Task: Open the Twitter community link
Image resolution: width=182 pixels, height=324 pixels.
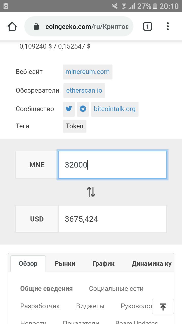Action: click(69, 109)
